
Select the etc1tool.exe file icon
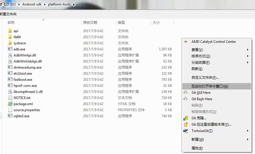coord(10,73)
